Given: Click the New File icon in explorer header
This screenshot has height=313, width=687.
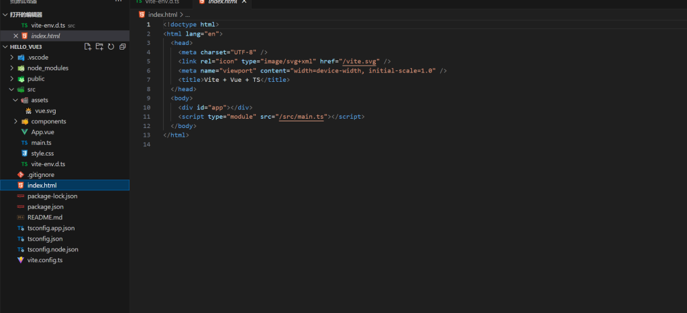Looking at the screenshot, I should [87, 47].
